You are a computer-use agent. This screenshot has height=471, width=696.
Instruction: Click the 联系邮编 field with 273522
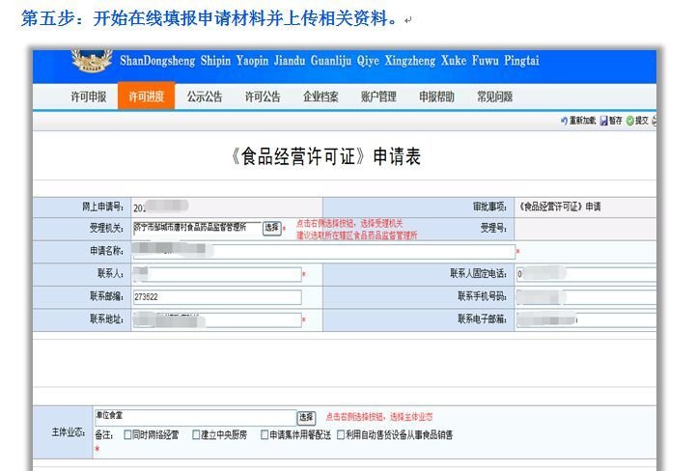pyautogui.click(x=217, y=297)
